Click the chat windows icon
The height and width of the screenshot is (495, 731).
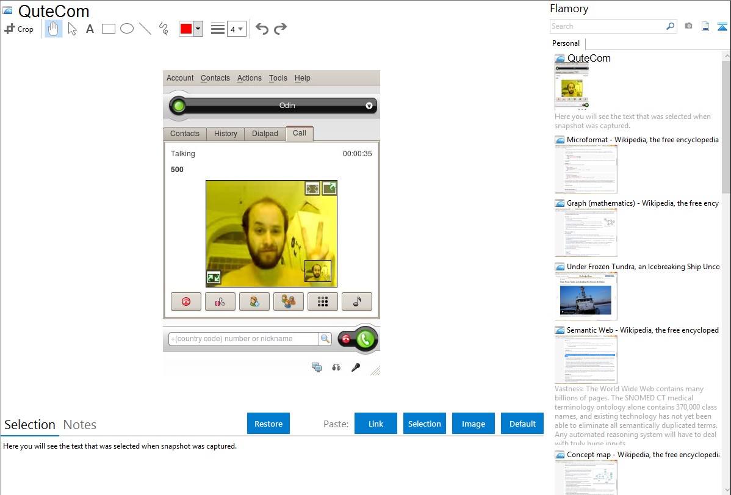point(317,367)
